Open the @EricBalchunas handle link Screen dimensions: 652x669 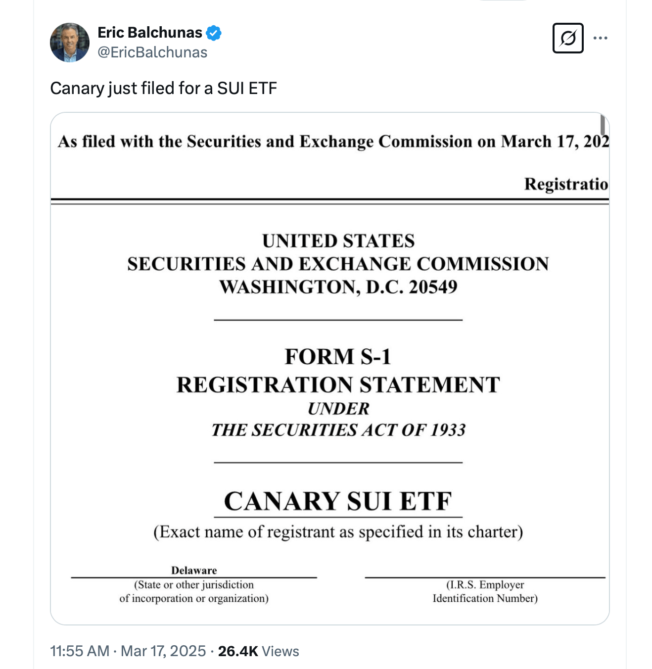[x=152, y=52]
